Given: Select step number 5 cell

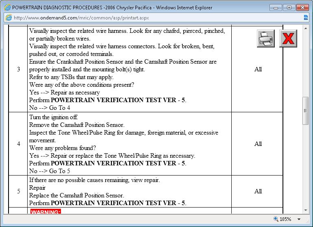Looking at the screenshot, I should 18,191.
